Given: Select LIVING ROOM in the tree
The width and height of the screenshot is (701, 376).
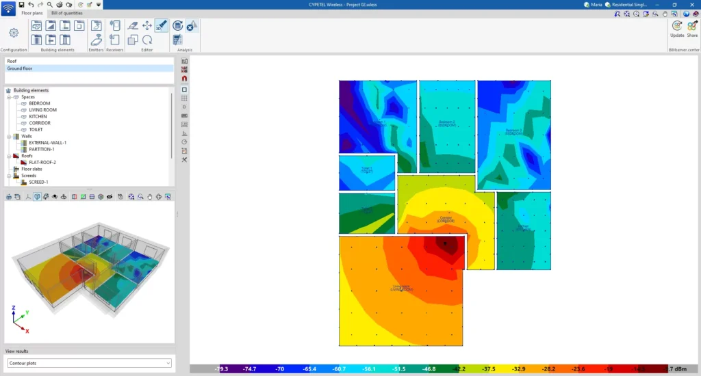Looking at the screenshot, I should (x=43, y=110).
